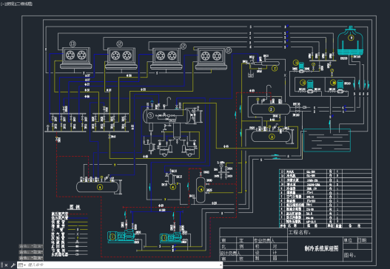
Task: Click the 工程名称 label in title block
Action: [300, 232]
